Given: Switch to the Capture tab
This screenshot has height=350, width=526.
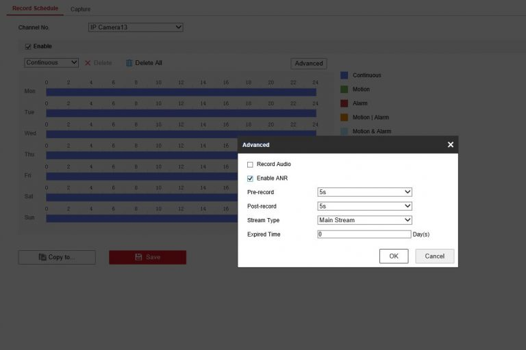Looking at the screenshot, I should [x=80, y=9].
